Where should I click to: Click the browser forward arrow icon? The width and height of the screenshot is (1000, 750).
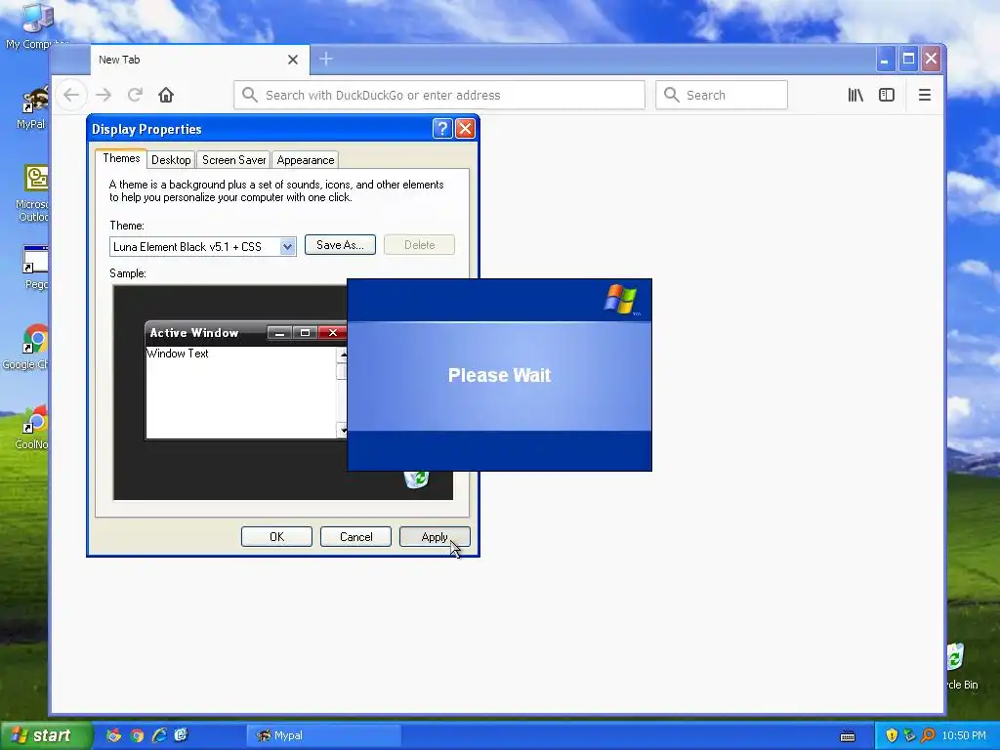[x=104, y=95]
